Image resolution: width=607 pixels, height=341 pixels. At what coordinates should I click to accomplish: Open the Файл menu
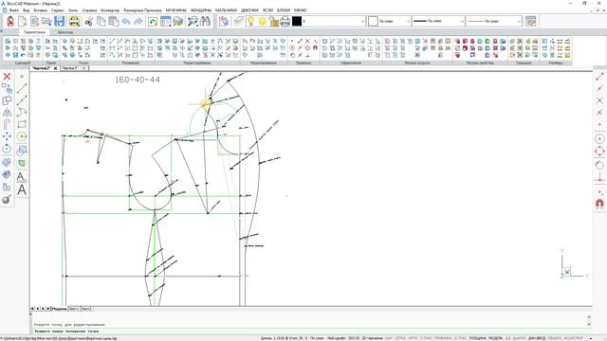click(x=14, y=10)
